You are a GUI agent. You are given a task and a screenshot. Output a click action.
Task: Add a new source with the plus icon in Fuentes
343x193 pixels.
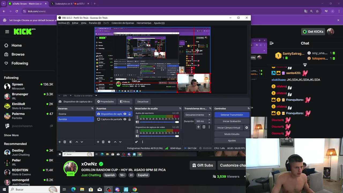pos(98,142)
